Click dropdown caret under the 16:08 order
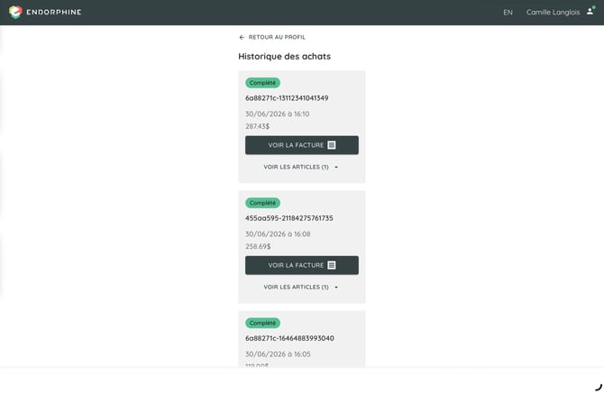Viewport: 604px width, 393px height. (x=336, y=288)
